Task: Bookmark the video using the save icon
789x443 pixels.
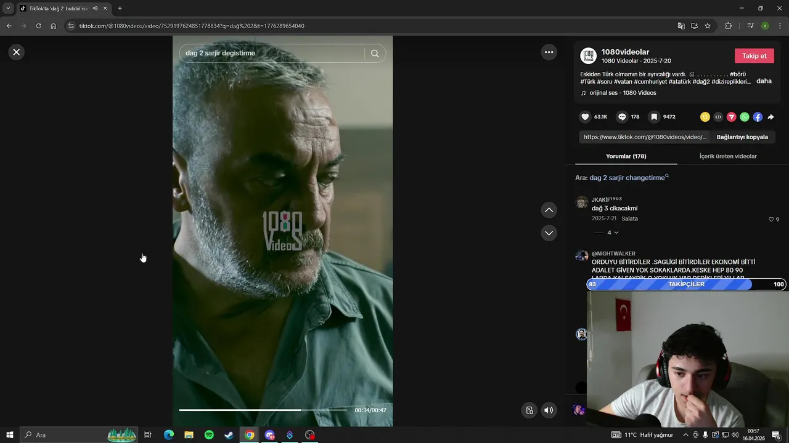Action: pyautogui.click(x=654, y=117)
